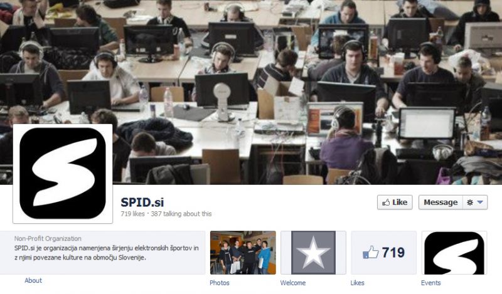Open the group photo thumbnail
This screenshot has width=502, height=294.
243,253
